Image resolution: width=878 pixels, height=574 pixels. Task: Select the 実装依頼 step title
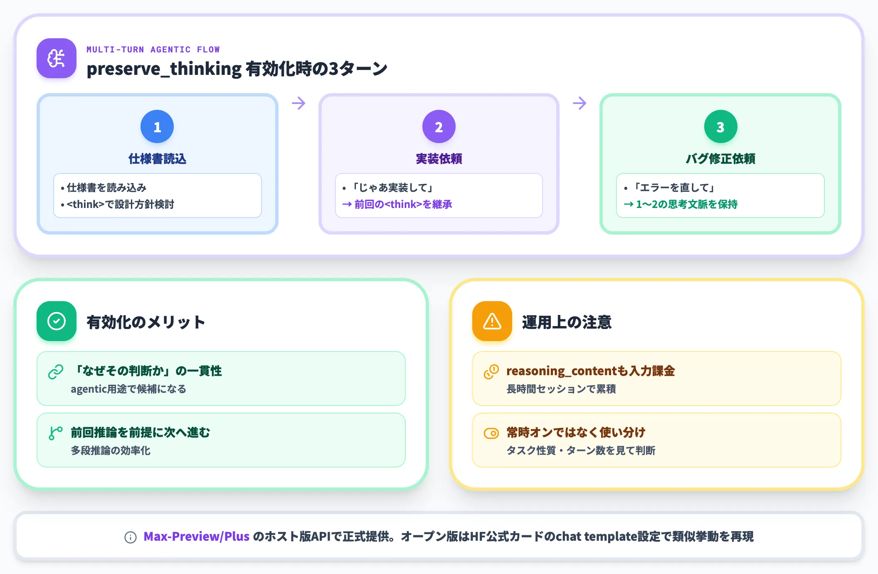[439, 159]
